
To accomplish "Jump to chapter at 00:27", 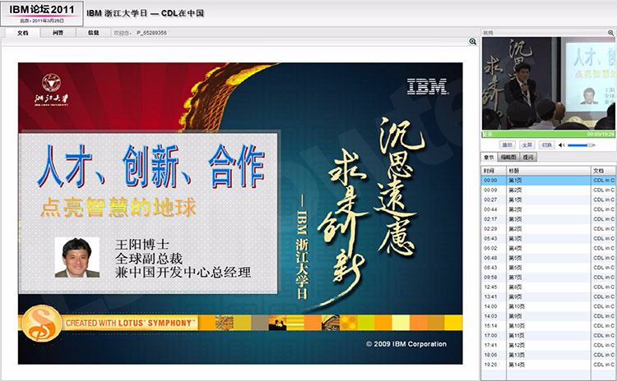I will point(549,200).
